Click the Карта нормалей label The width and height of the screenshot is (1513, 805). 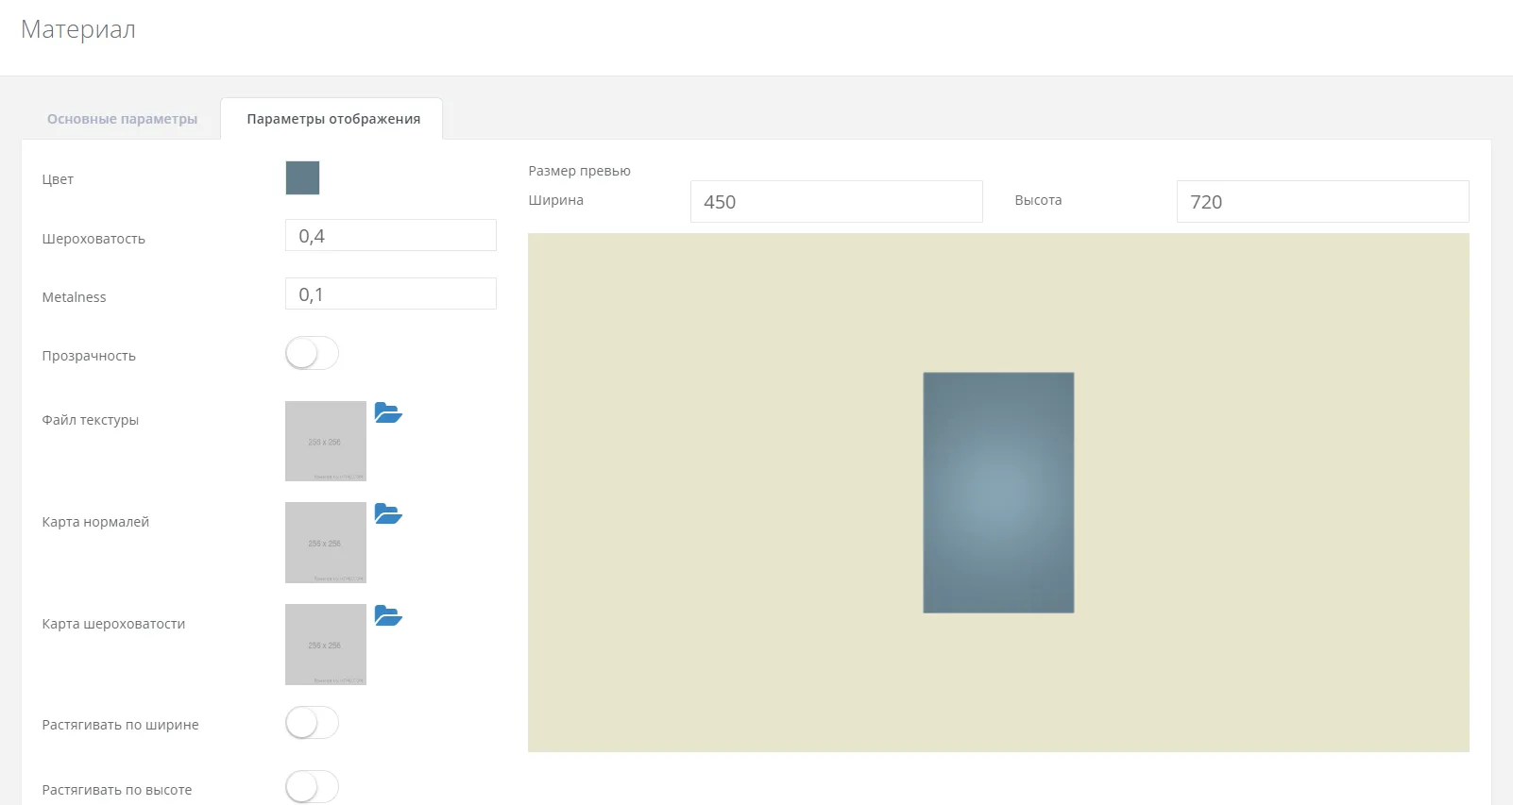coord(95,522)
